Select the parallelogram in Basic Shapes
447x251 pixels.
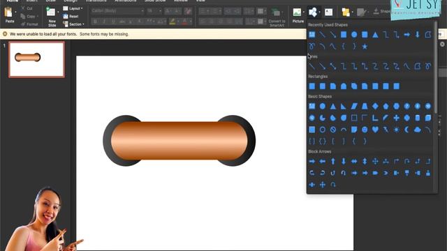tap(354, 107)
